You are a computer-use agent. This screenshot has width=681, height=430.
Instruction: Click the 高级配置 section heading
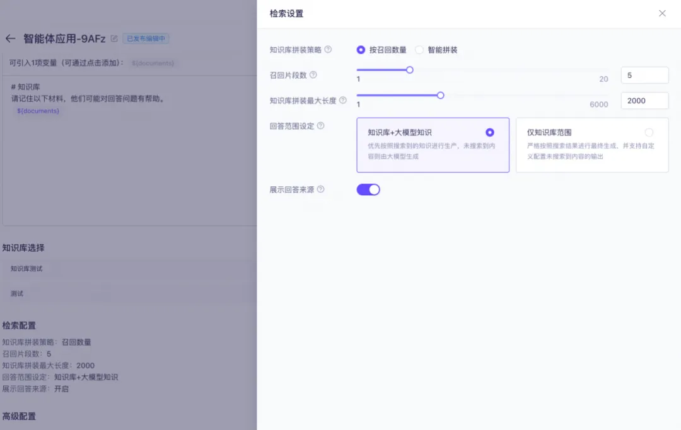[19, 416]
